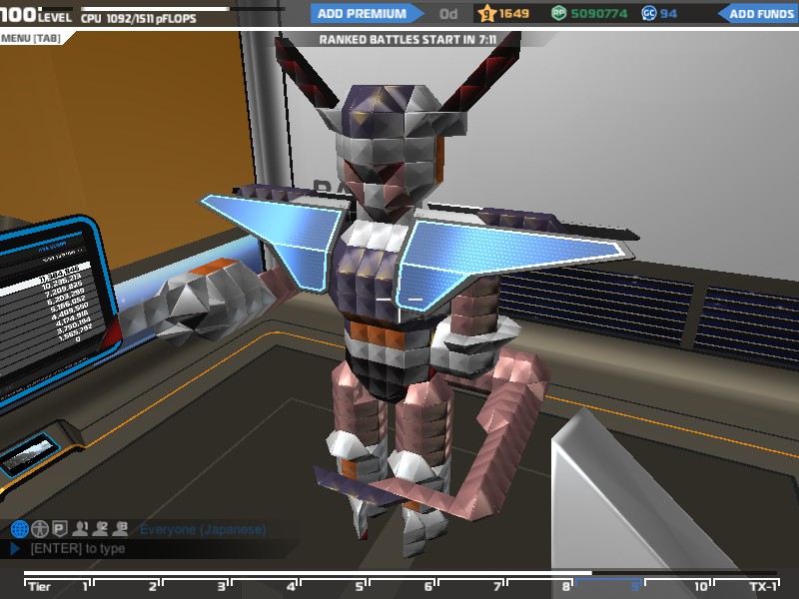Select the globe Everyone chat channel icon
This screenshot has height=599, width=799.
click(19, 529)
